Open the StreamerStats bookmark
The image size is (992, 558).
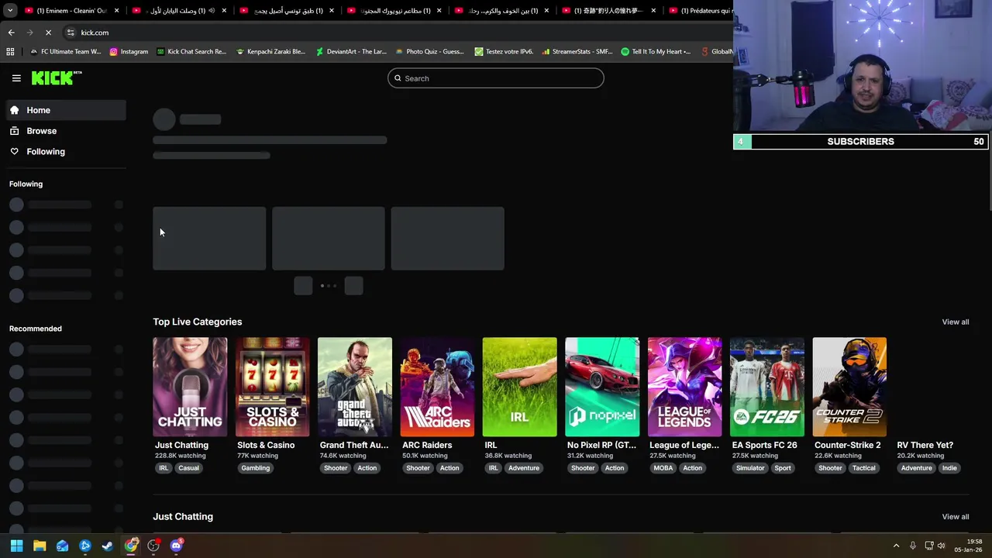point(577,52)
